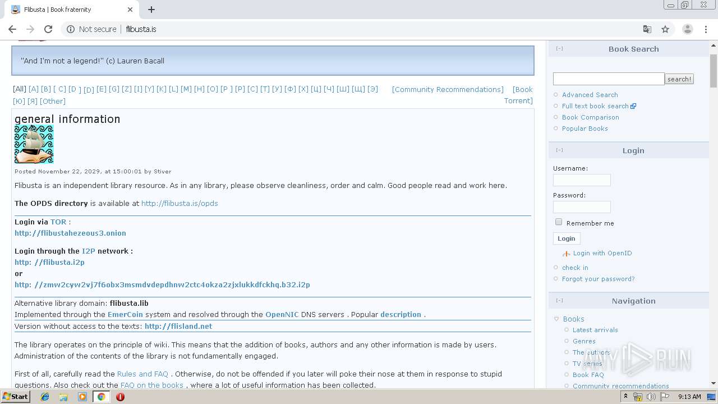Open the Flibusta ship avatar image
Screen dimensions: 718x404
[x=34, y=144]
